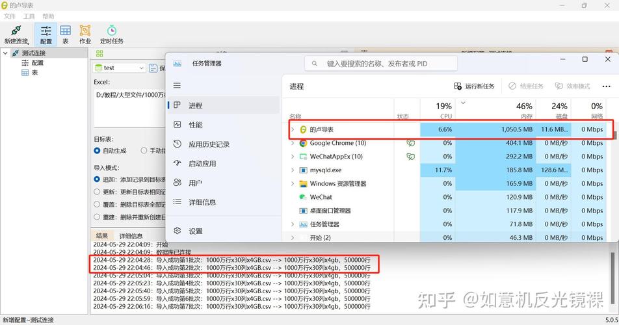Open 应用历史记录 in Task Manager
Image resolution: width=619 pixels, height=325 pixels.
click(224, 144)
